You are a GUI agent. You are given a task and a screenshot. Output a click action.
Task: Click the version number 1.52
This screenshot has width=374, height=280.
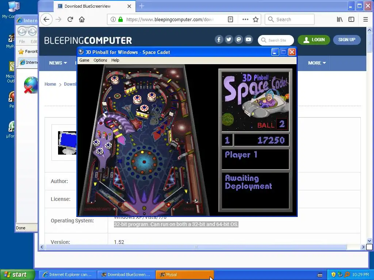click(x=119, y=242)
